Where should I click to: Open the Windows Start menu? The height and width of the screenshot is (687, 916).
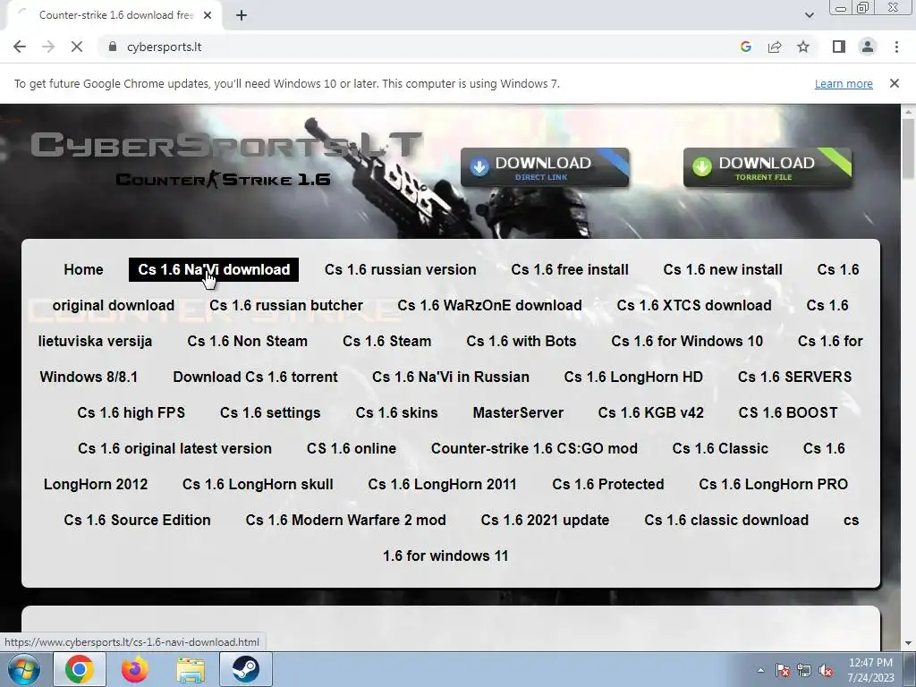pyautogui.click(x=23, y=669)
